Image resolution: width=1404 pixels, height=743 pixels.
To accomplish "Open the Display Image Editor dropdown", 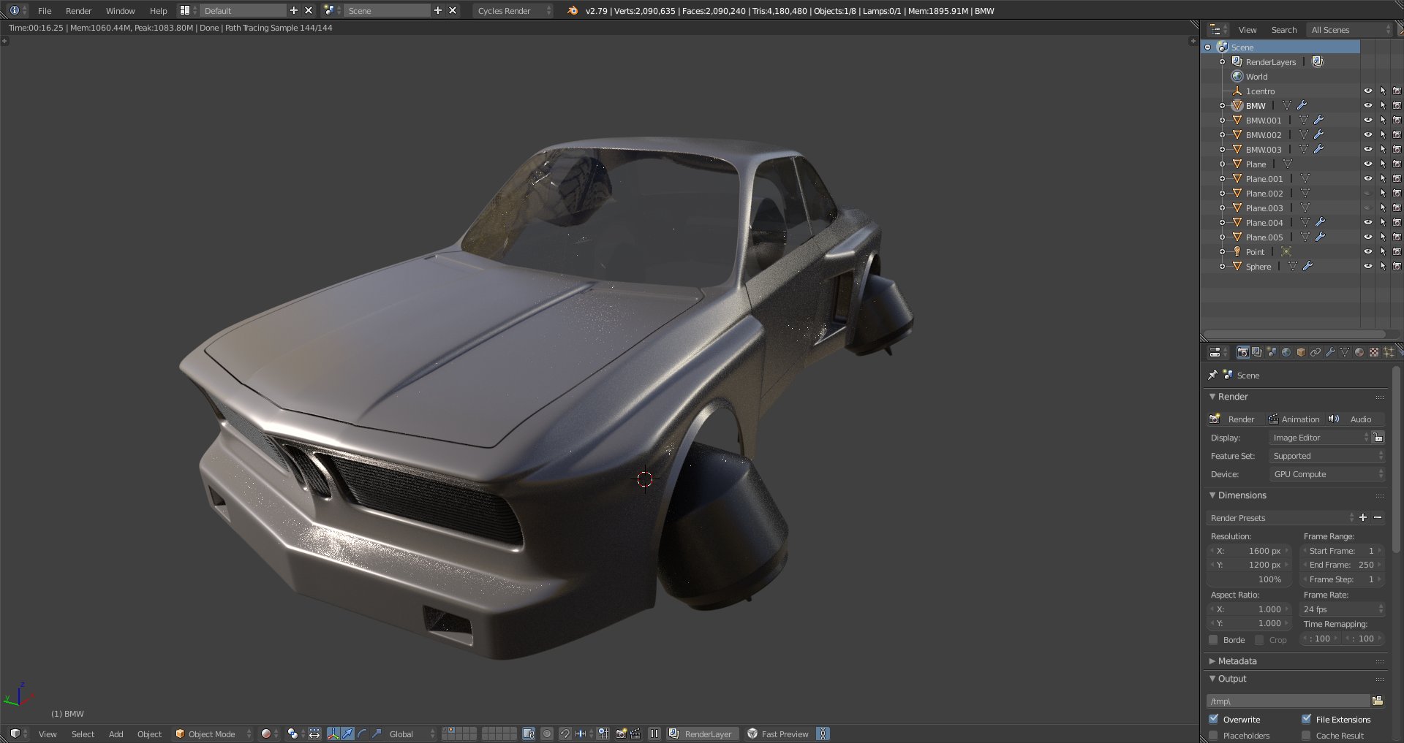I will pos(1319,437).
